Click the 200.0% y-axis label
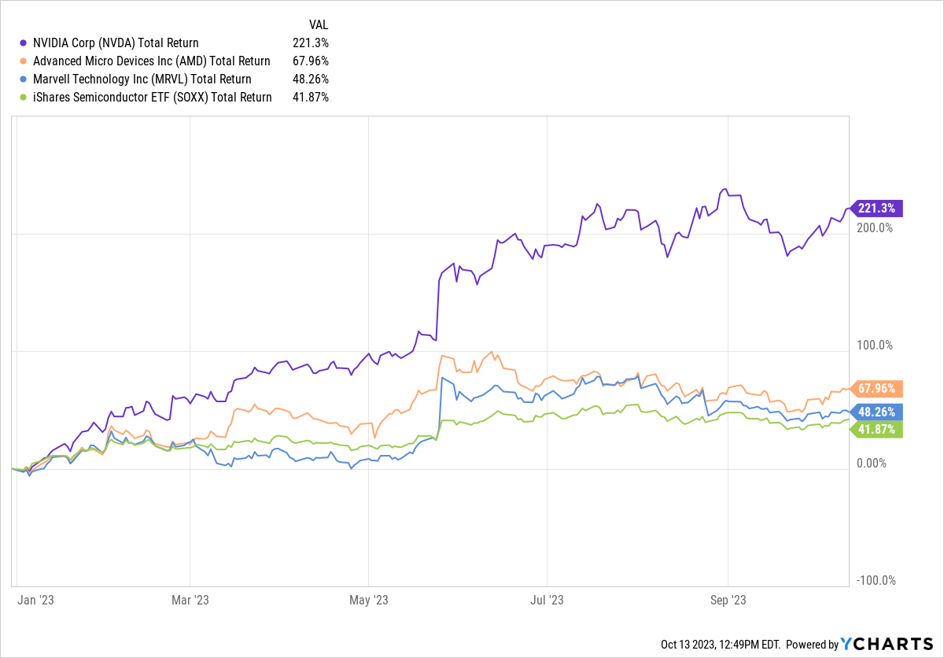This screenshot has width=944, height=658. click(x=874, y=228)
